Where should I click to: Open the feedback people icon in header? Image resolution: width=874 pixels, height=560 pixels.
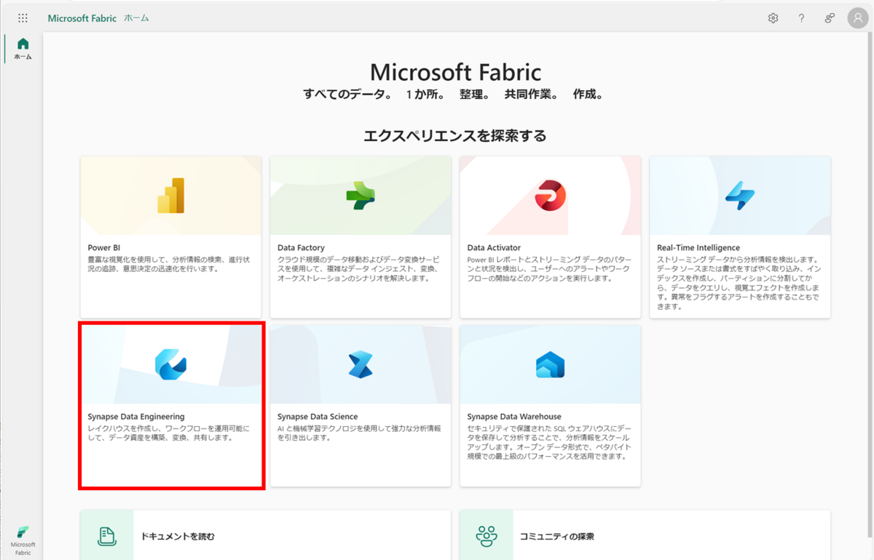click(830, 18)
